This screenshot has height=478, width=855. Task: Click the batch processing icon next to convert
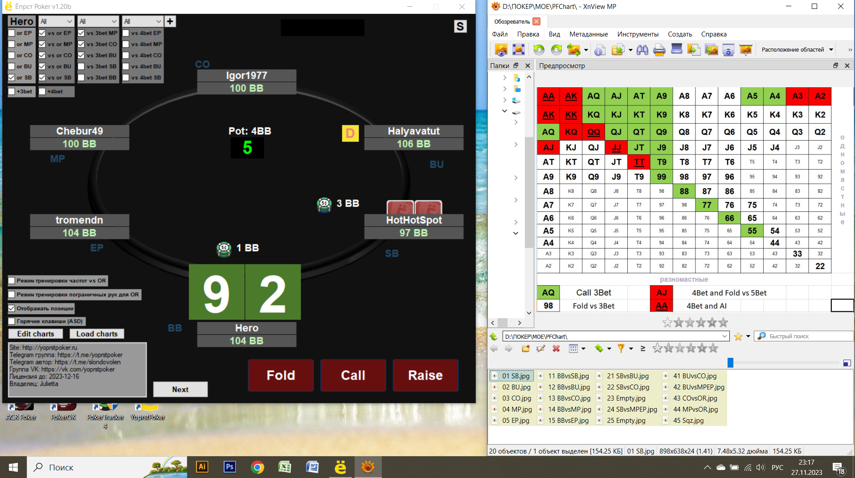point(711,50)
